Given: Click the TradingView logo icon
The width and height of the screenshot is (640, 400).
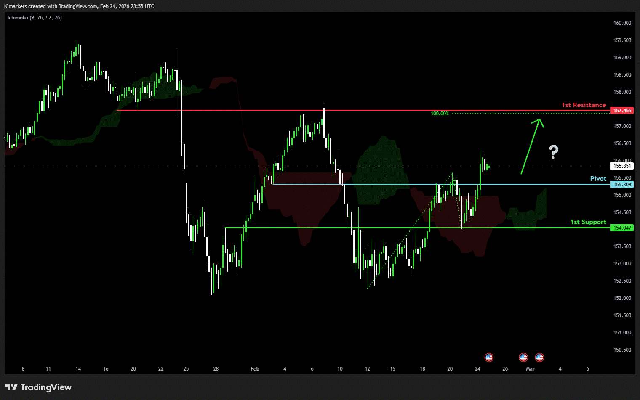Looking at the screenshot, I should (x=11, y=387).
